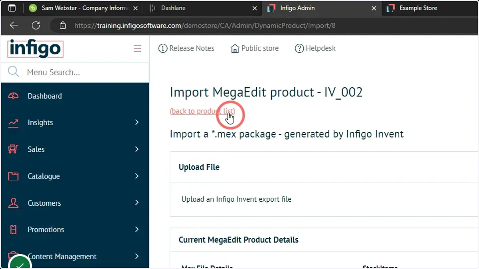Screen dimensions: 479x269
Task: Click the Menu Search magnifier icon
Action: [x=14, y=72]
